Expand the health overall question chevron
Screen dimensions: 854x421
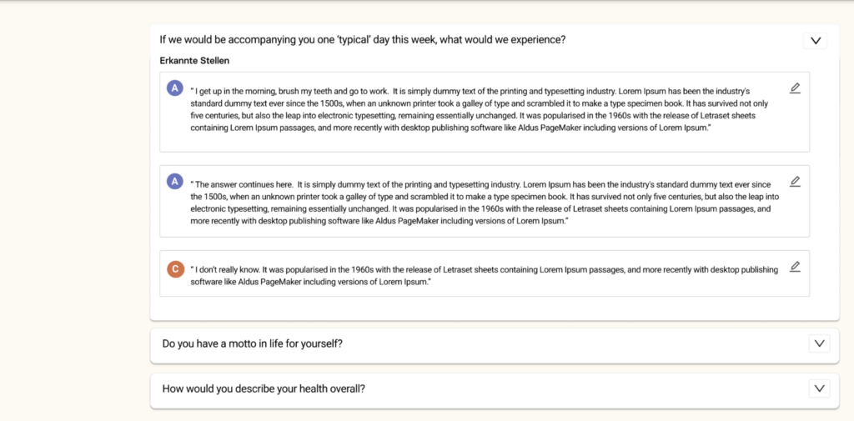point(819,388)
